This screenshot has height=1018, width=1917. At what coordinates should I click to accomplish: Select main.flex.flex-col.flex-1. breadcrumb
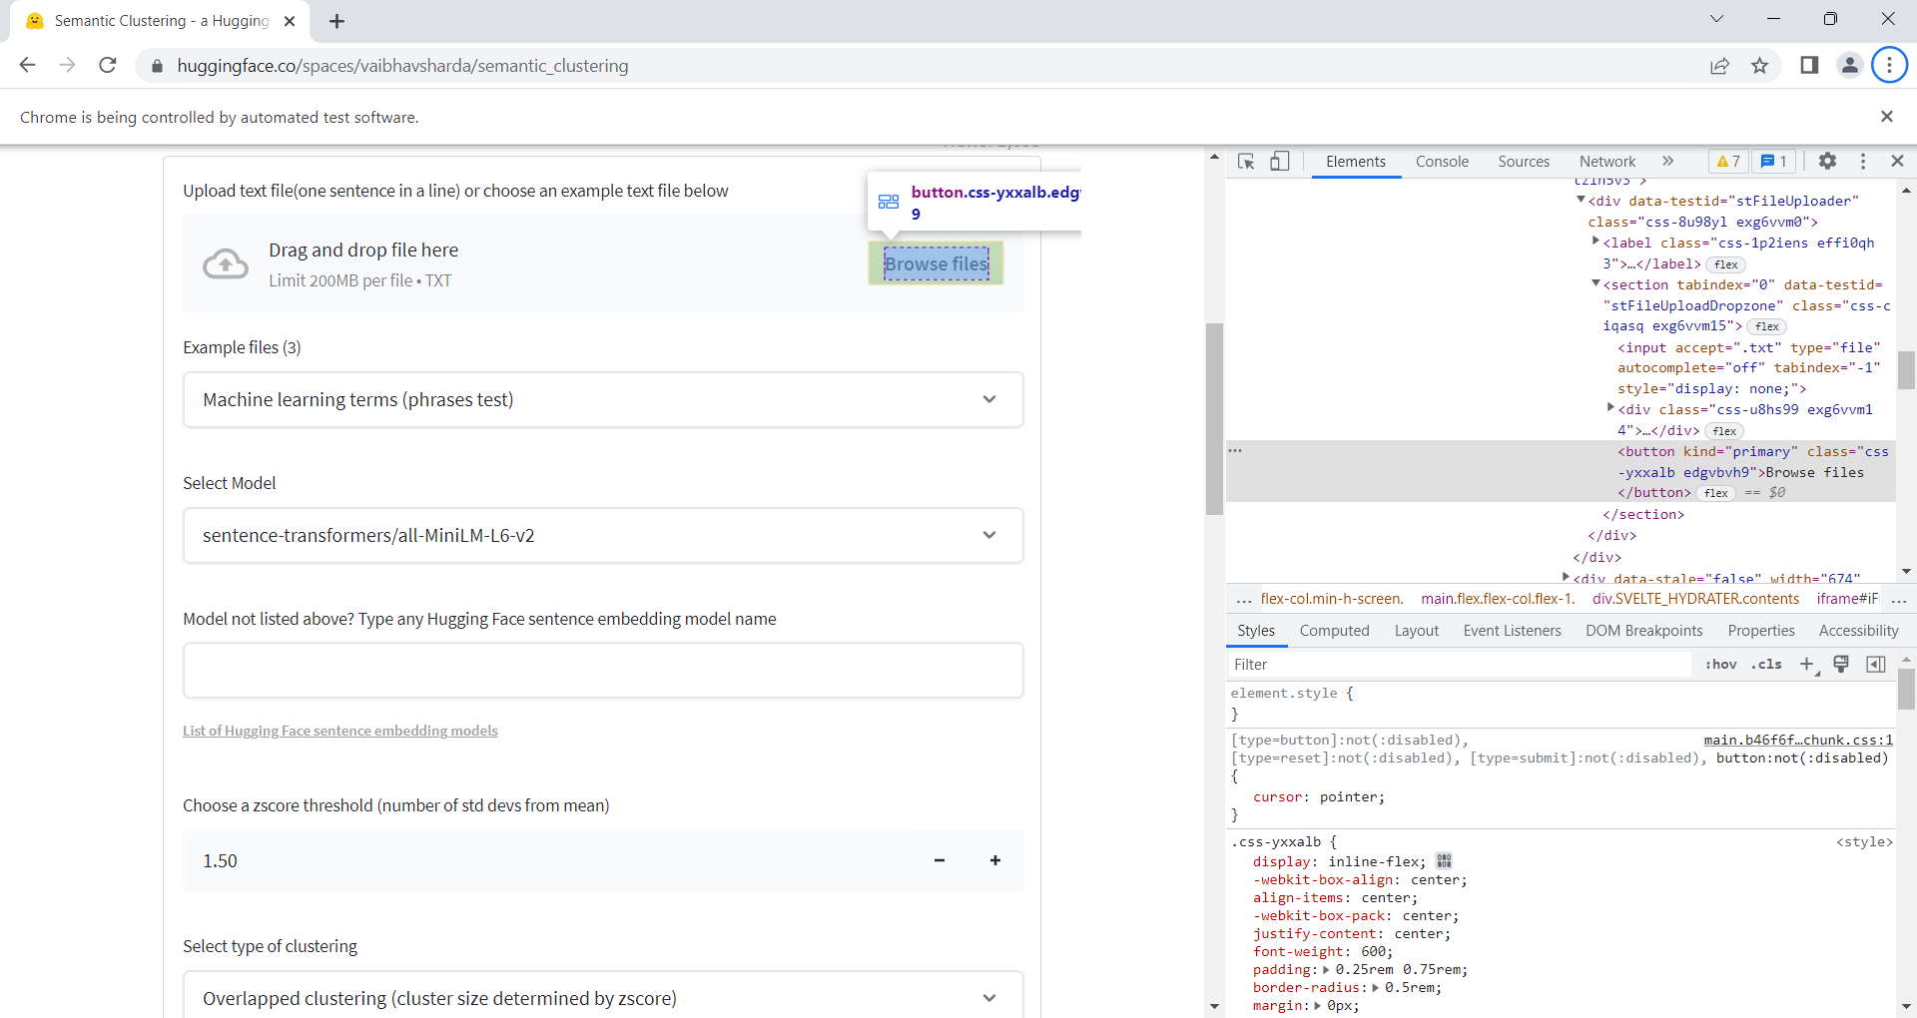[1498, 599]
